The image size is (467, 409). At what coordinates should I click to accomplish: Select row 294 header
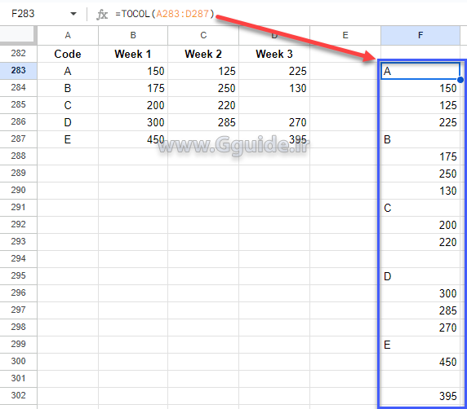18,259
